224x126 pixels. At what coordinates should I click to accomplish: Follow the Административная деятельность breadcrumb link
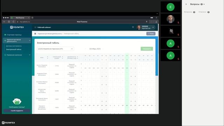pyautogui.click(x=50, y=34)
